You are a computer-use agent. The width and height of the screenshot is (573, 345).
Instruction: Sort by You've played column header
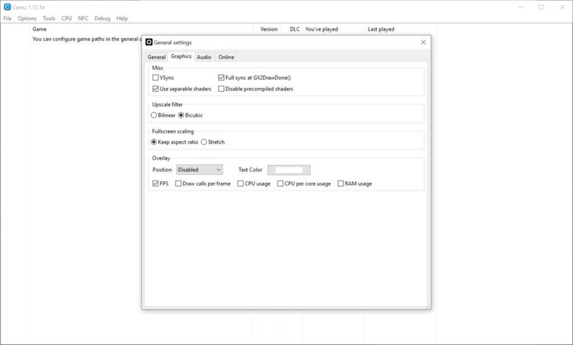(334, 29)
